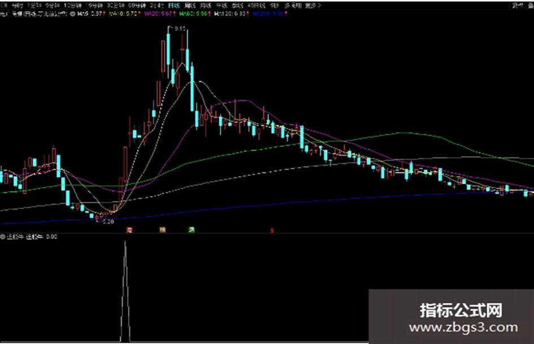Viewport: 534px width, 344px height.
Task: Select the 5秒 period tab
Action: (x=274, y=6)
